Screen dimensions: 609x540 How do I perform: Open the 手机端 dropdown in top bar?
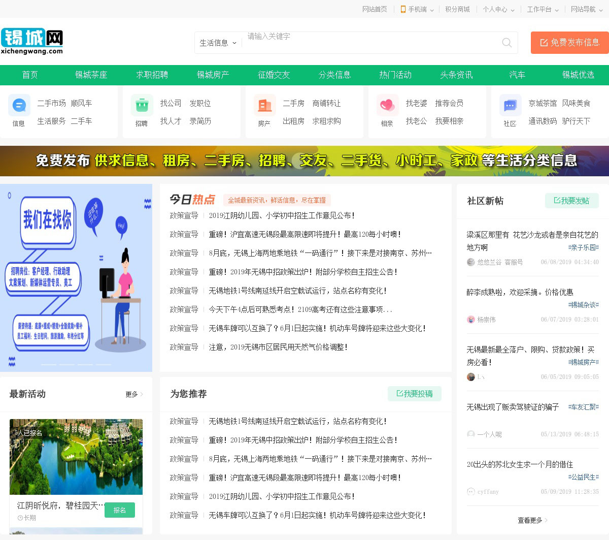pyautogui.click(x=417, y=9)
